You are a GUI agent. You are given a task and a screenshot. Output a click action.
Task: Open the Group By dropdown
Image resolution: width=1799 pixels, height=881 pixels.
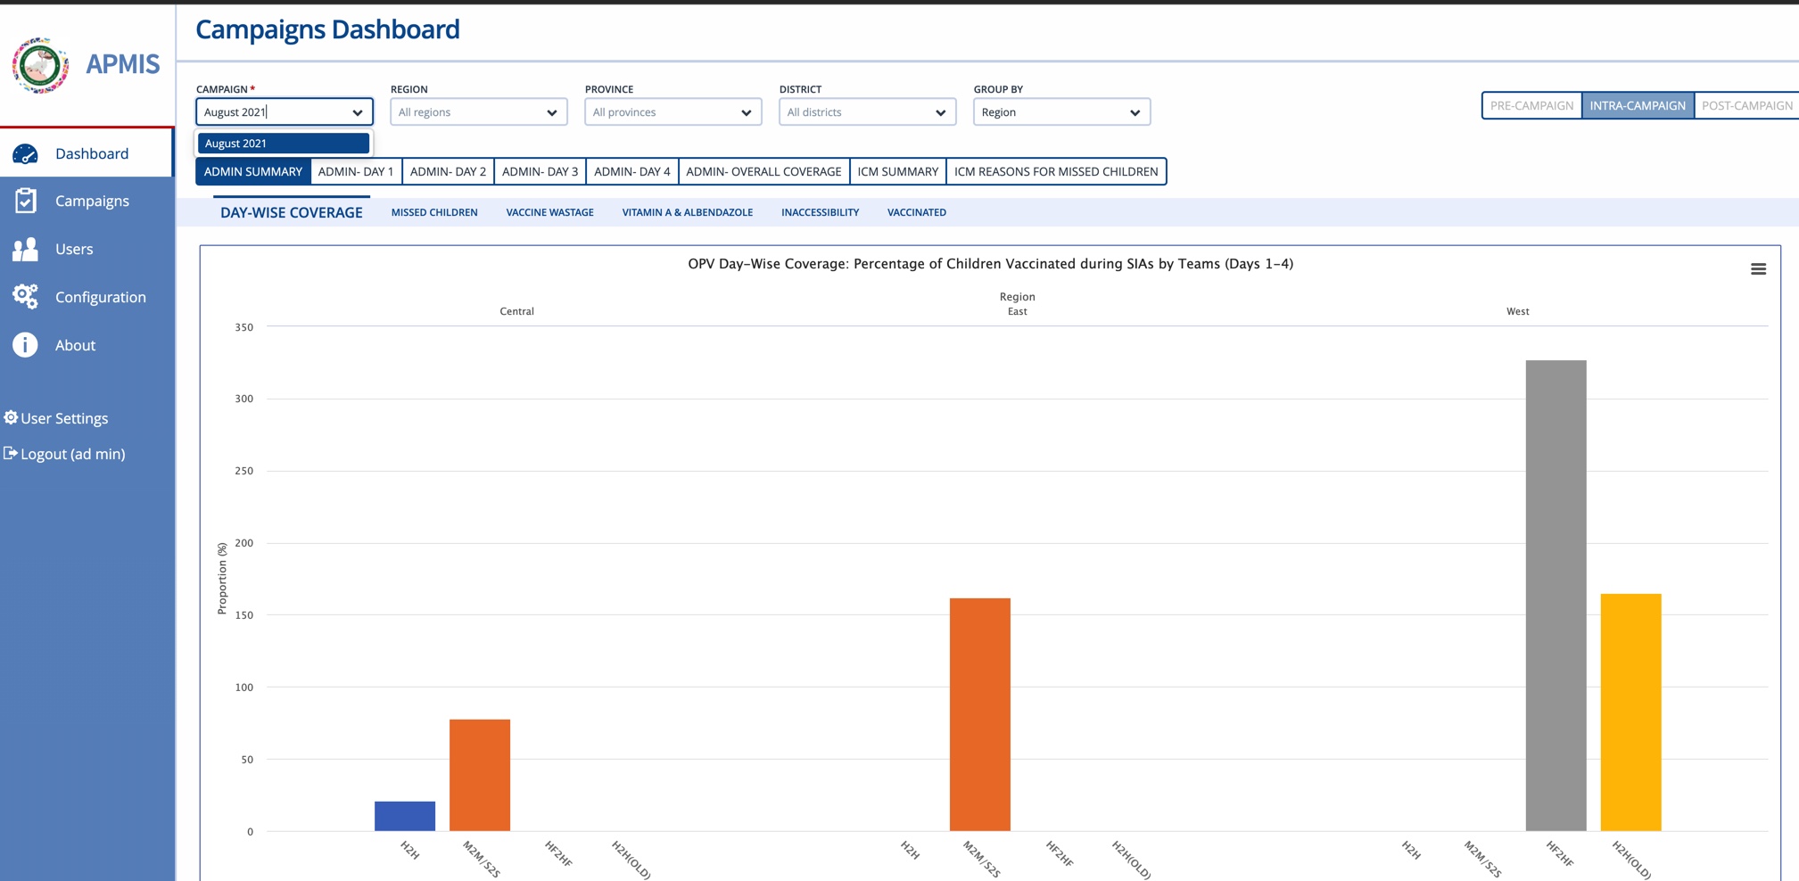pyautogui.click(x=1060, y=111)
